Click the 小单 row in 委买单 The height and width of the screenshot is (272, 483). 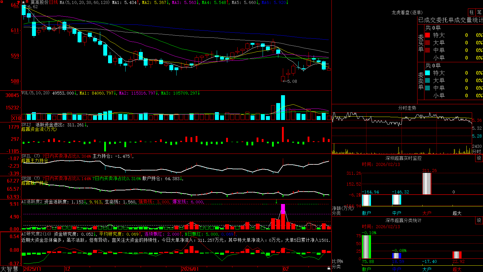pyautogui.click(x=454, y=58)
